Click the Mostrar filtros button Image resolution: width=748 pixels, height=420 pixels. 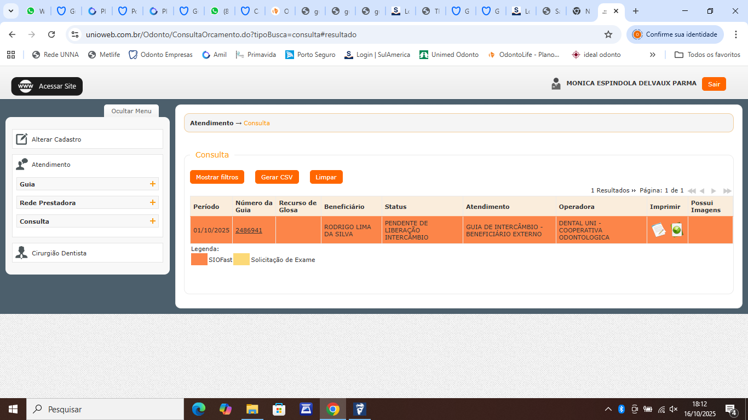pos(217,177)
